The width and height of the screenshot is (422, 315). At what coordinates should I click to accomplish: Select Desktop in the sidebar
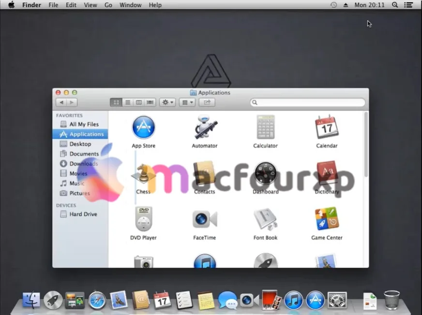80,144
